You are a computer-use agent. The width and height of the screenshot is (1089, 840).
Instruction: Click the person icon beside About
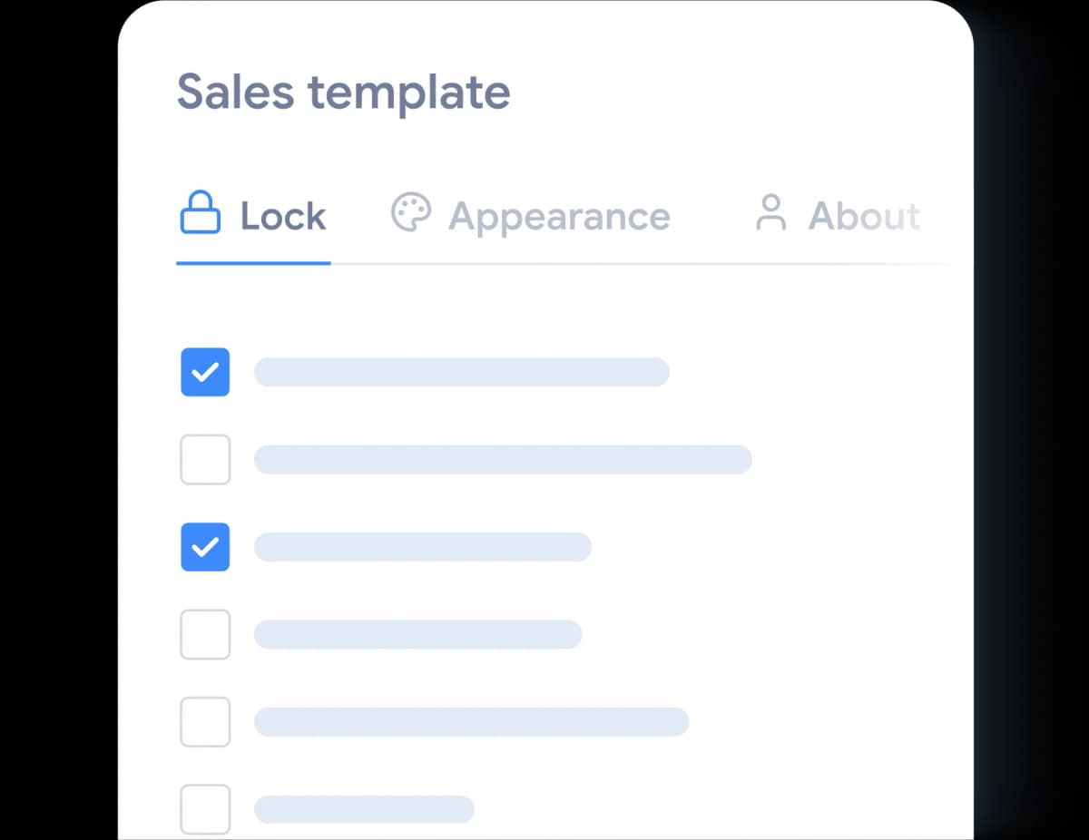[x=771, y=214]
